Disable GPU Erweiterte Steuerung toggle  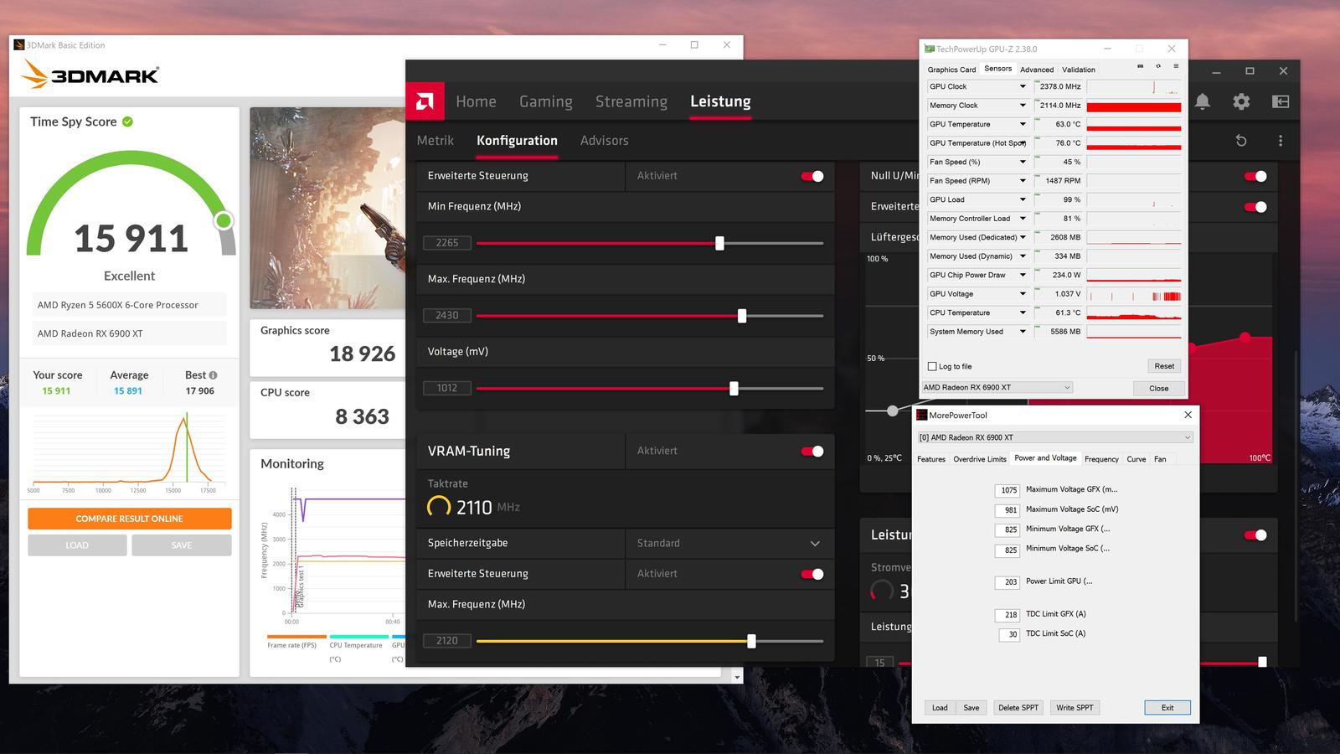tap(812, 176)
